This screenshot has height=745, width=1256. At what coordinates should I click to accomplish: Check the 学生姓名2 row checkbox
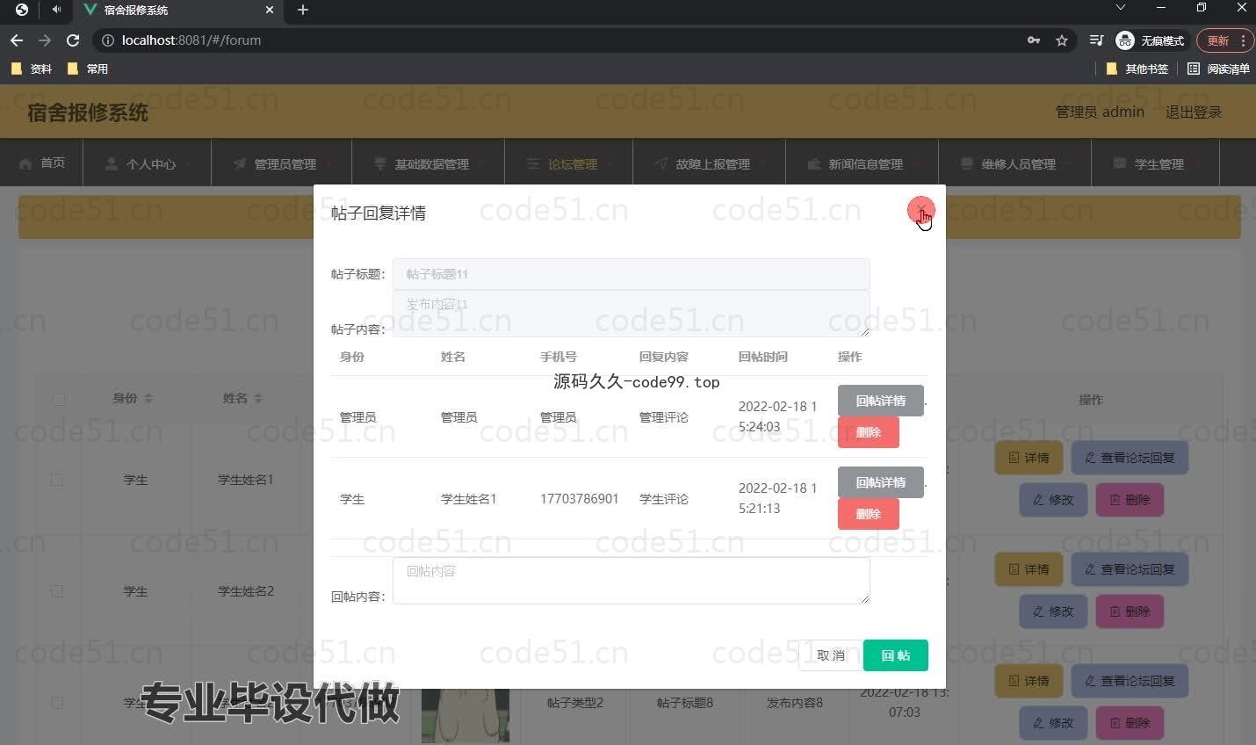(x=57, y=591)
